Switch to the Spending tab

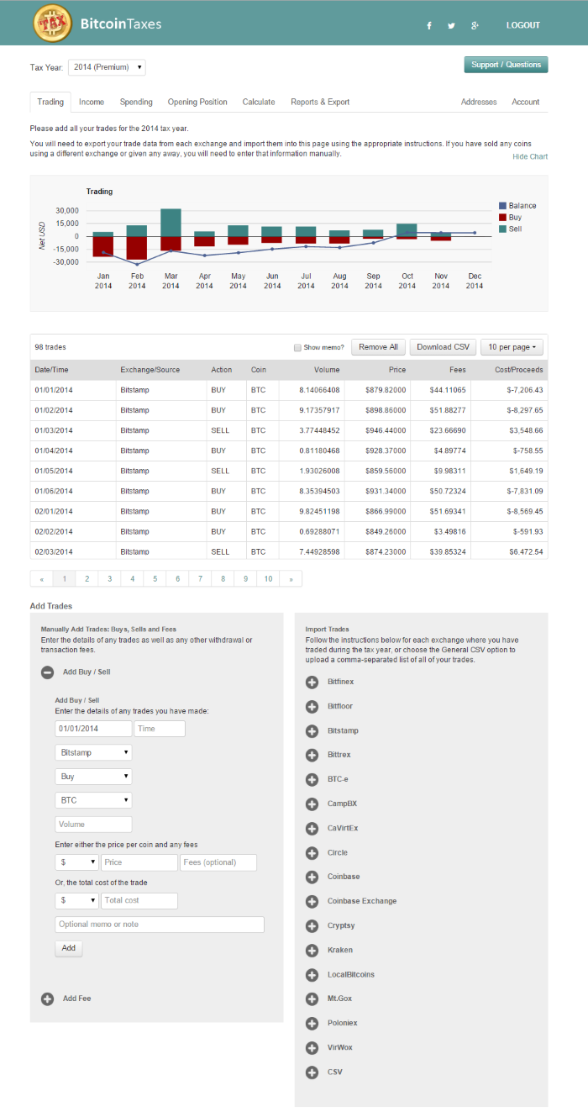tap(136, 102)
